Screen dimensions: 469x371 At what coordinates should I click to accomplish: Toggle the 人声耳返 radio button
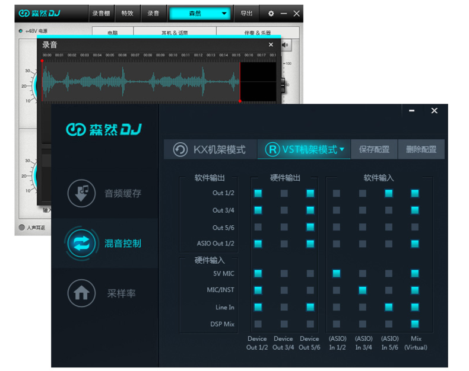coord(21,228)
